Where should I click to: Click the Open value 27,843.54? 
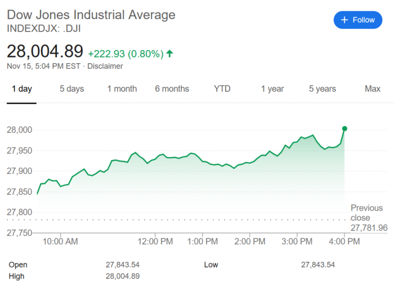[123, 265]
